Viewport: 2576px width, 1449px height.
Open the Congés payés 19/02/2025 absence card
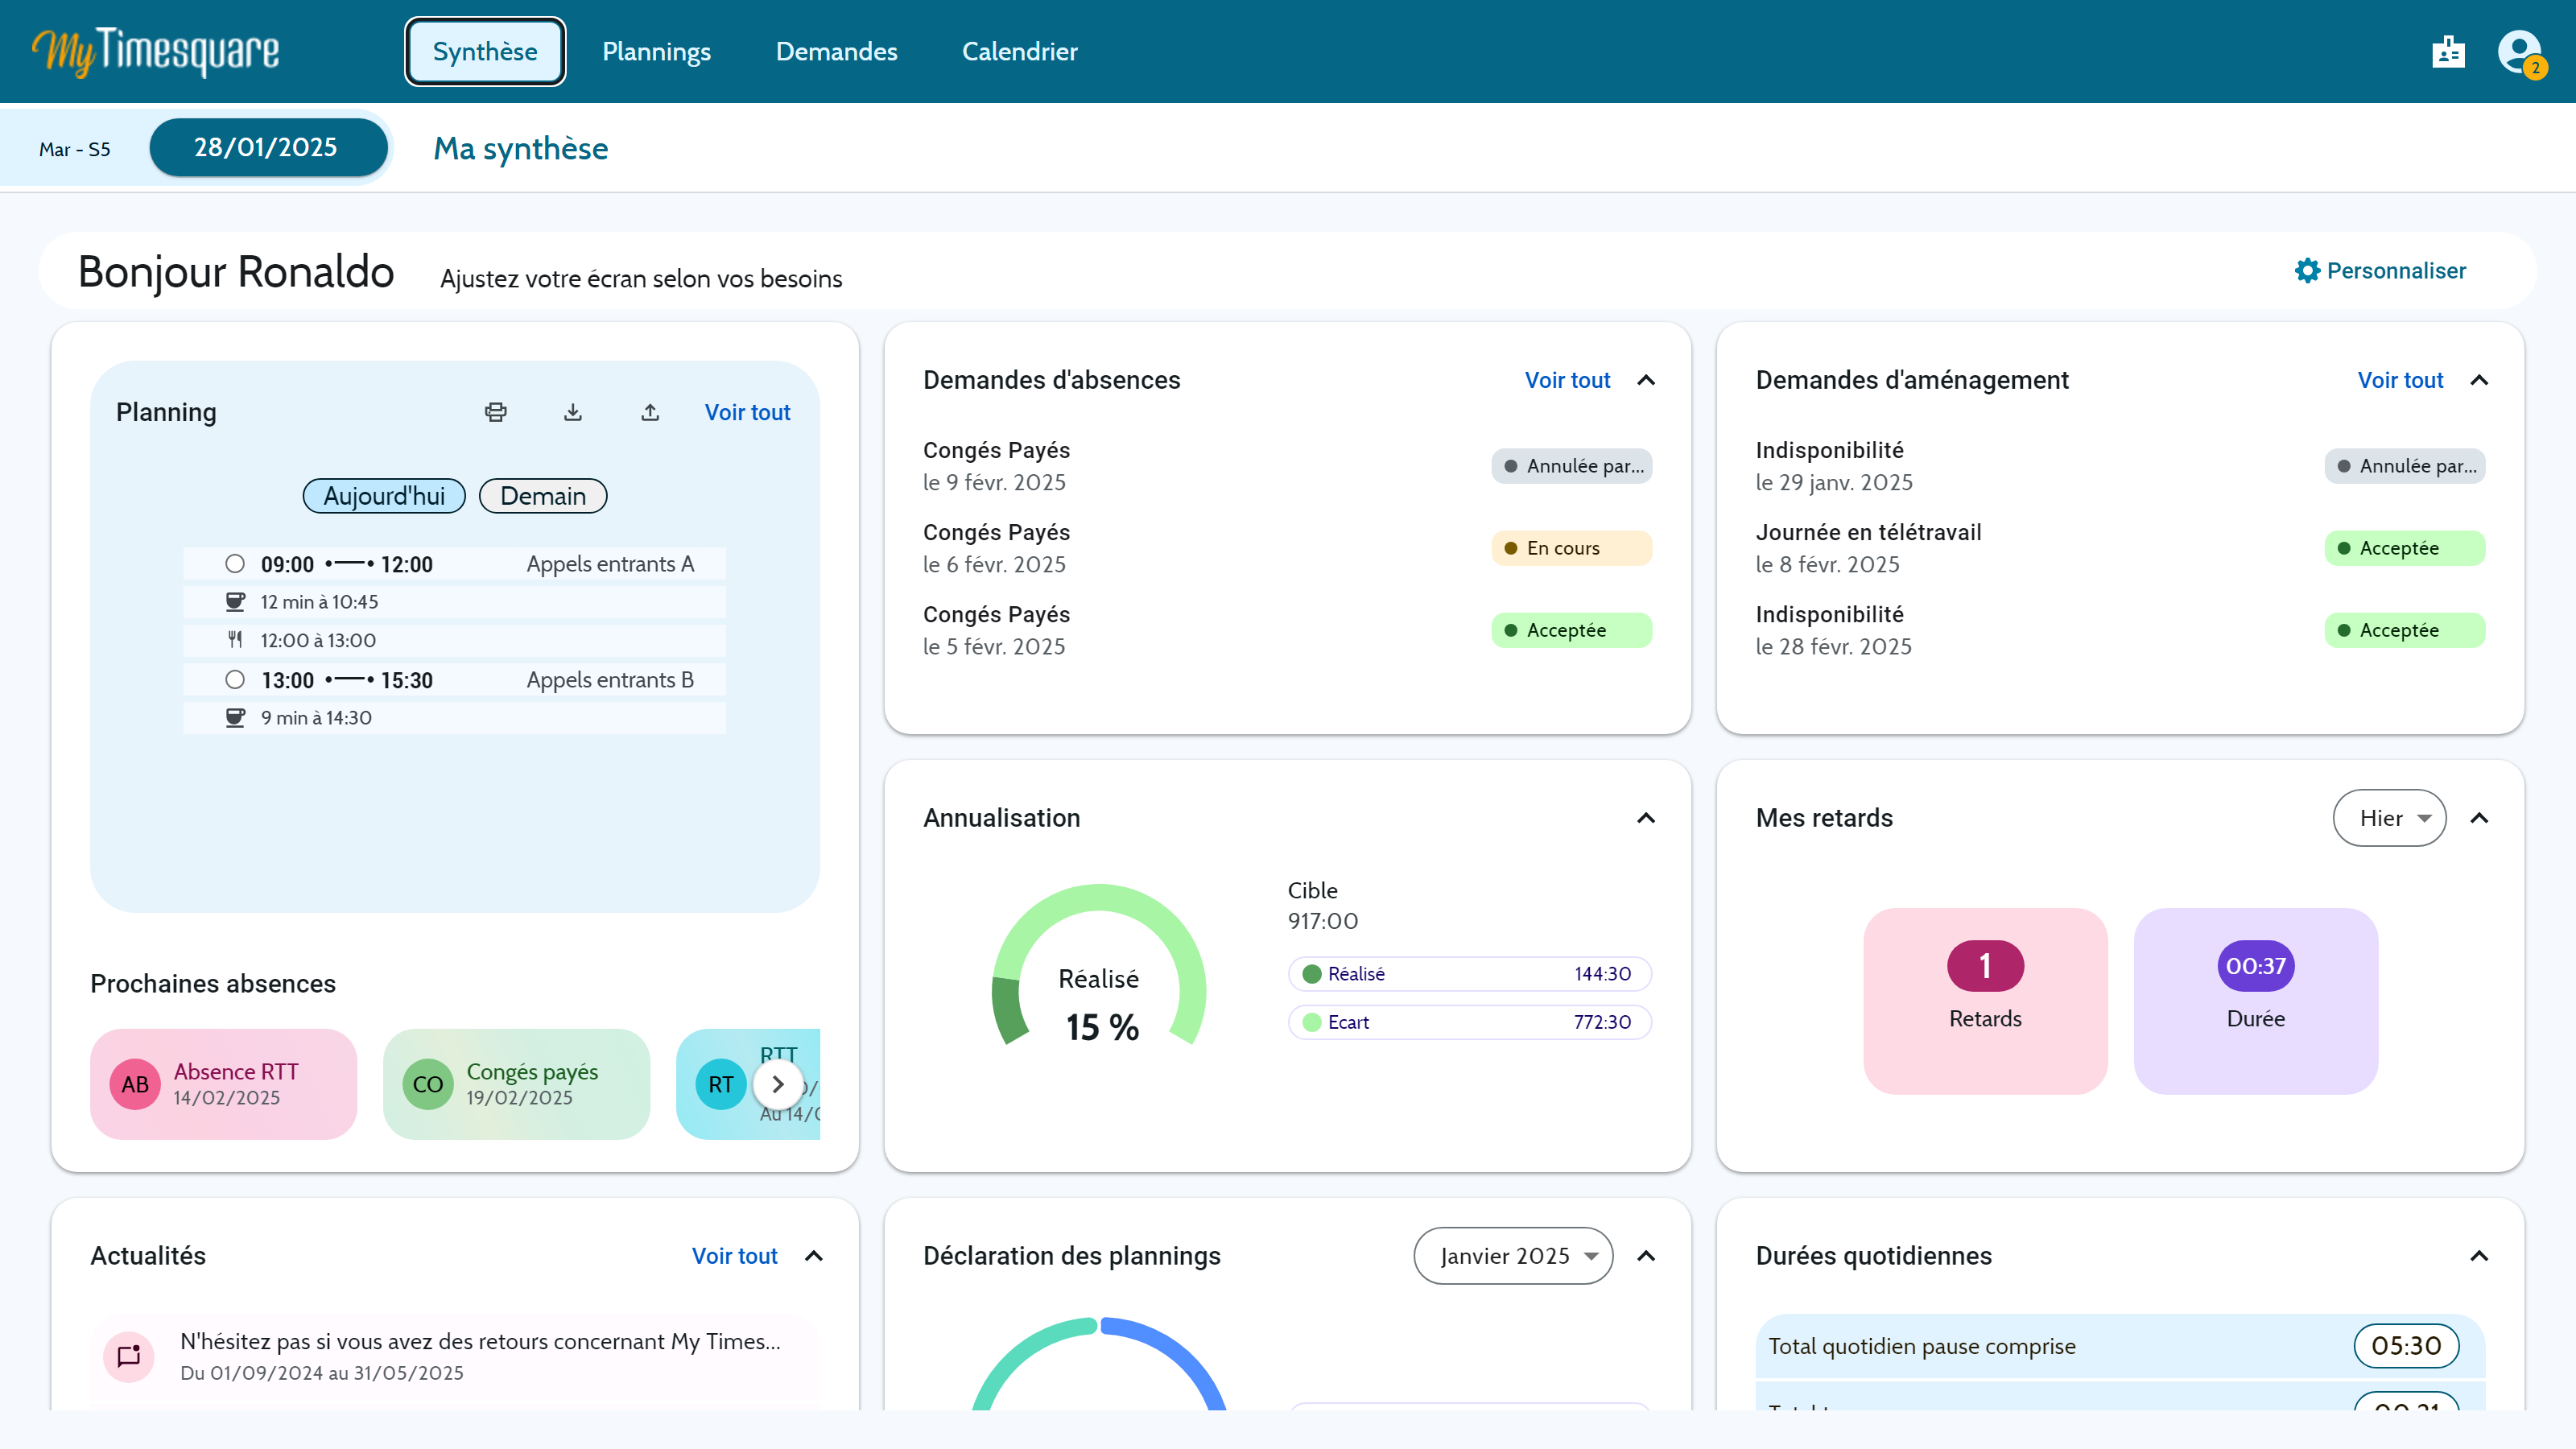(516, 1084)
